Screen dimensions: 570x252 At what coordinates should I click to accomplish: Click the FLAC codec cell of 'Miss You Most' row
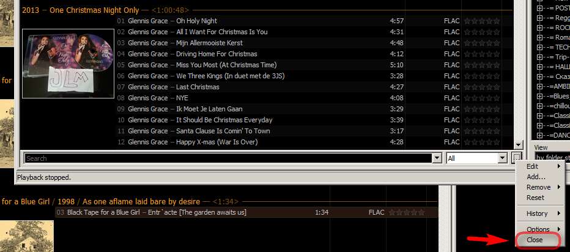(451, 65)
